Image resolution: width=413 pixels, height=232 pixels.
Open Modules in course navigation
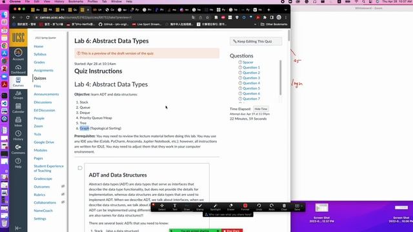coord(41,150)
